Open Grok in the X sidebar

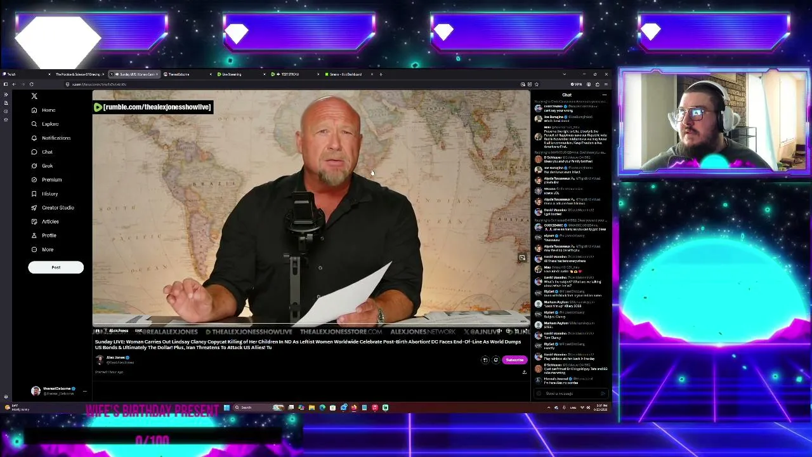pyautogui.click(x=42, y=166)
